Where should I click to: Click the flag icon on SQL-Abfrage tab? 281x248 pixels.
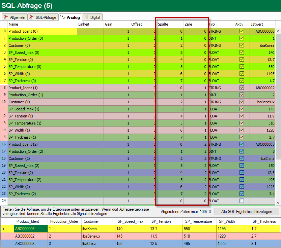point(32,17)
